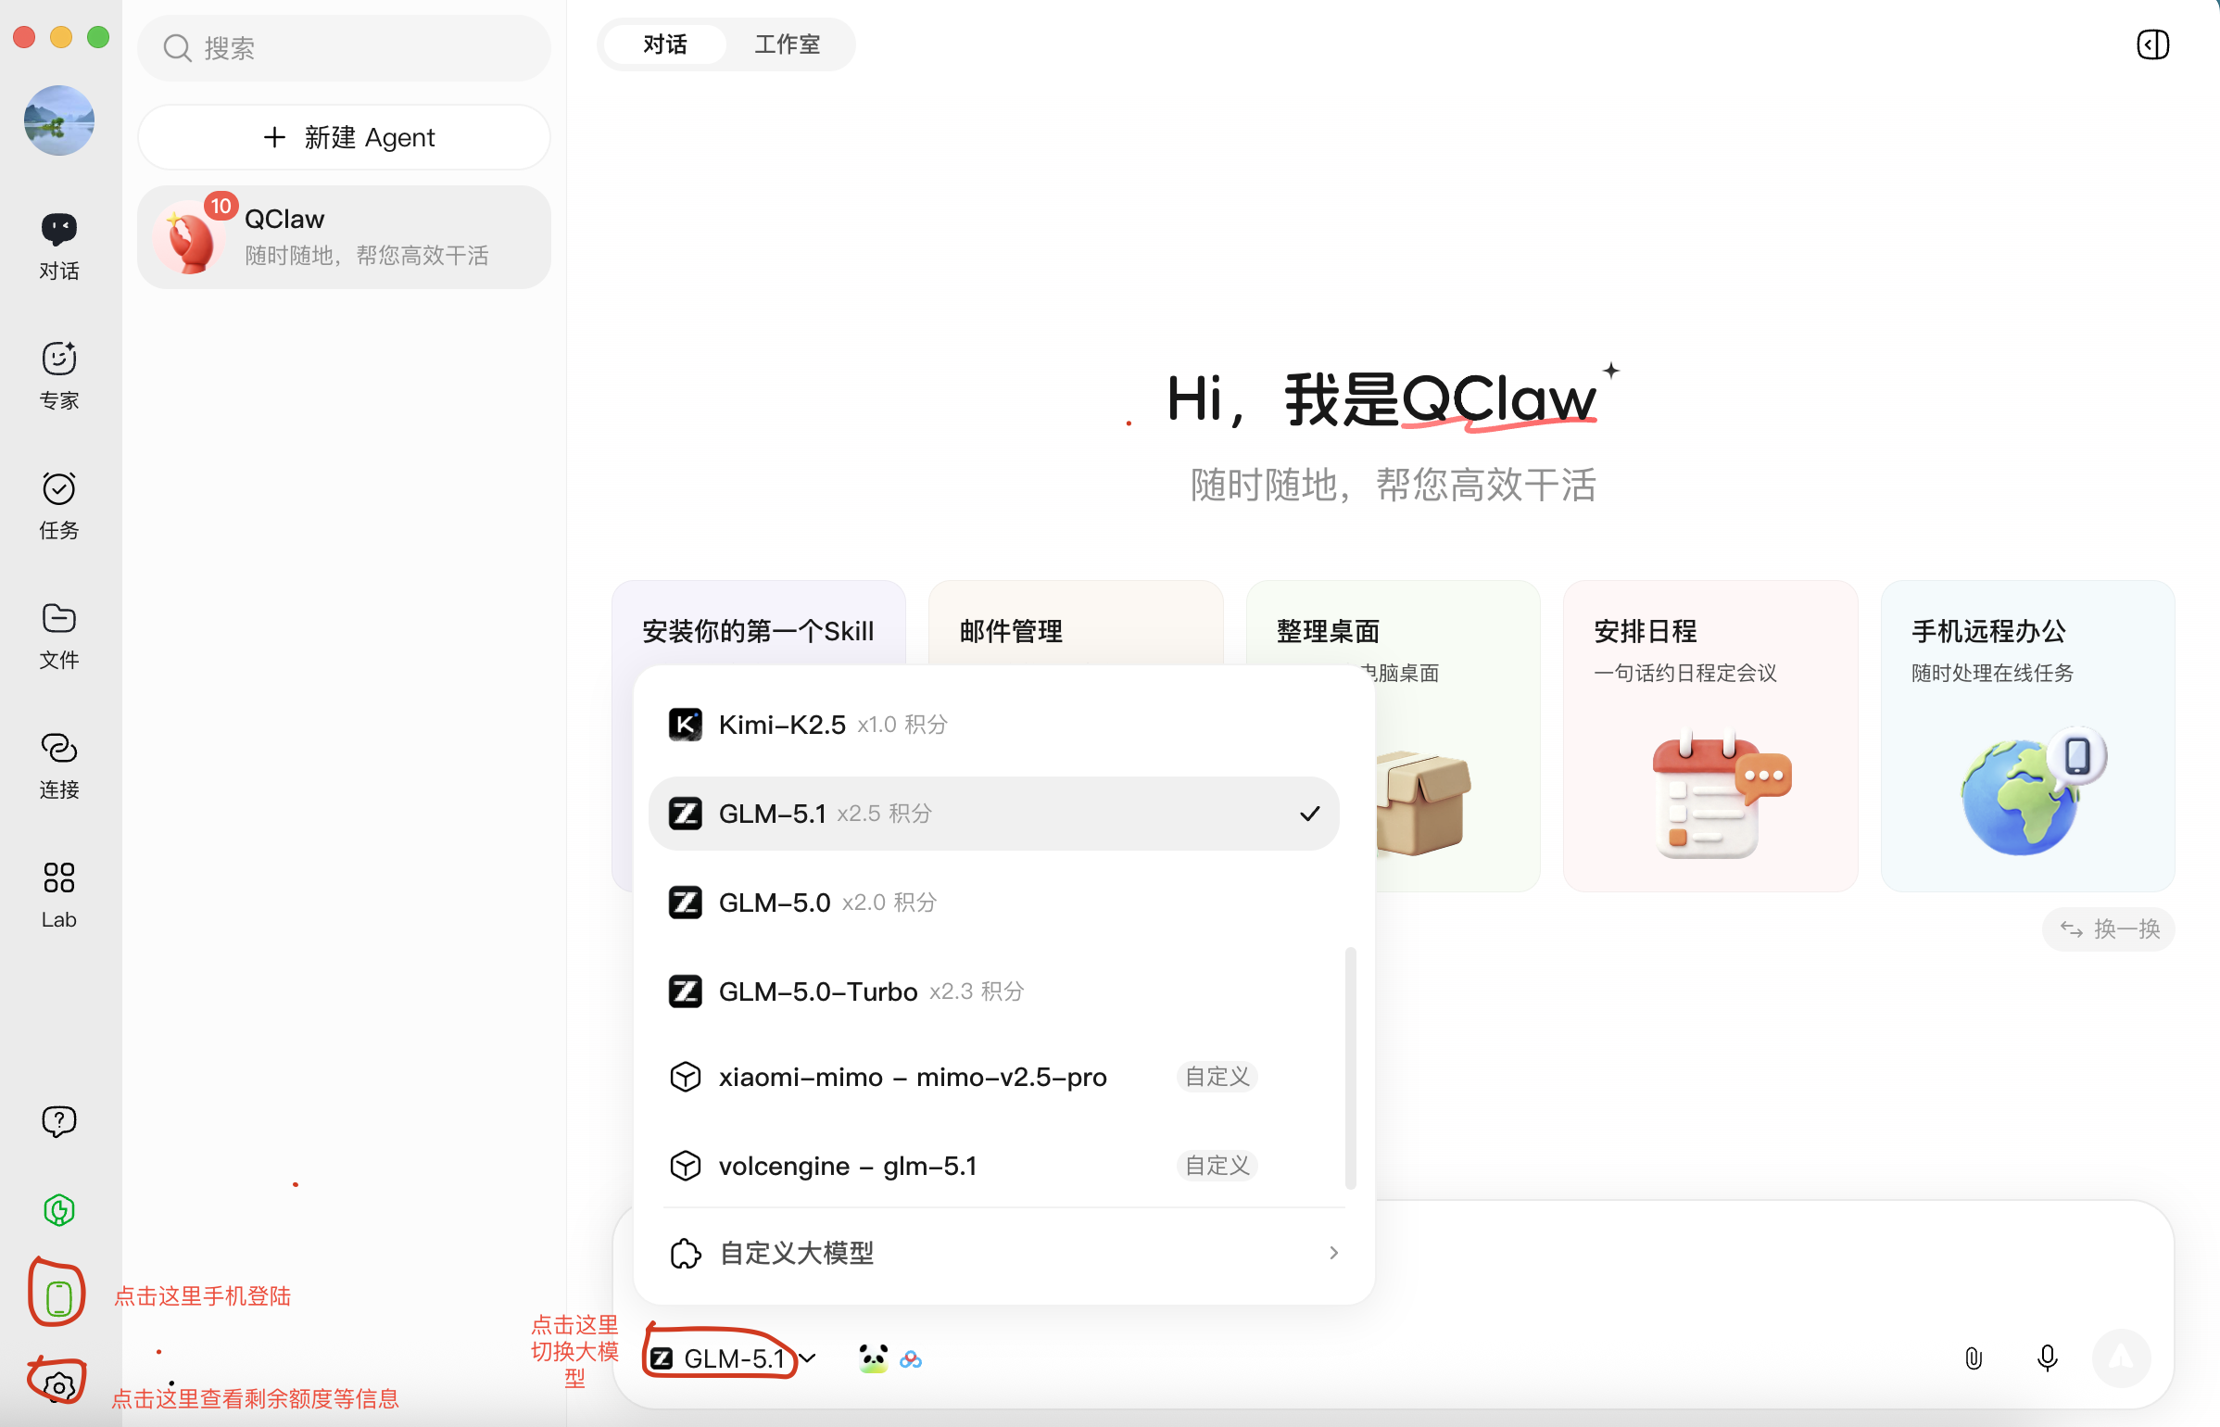Click the 自定义 tag on xiaomi-mimo row
The image size is (2220, 1427).
(x=1217, y=1077)
